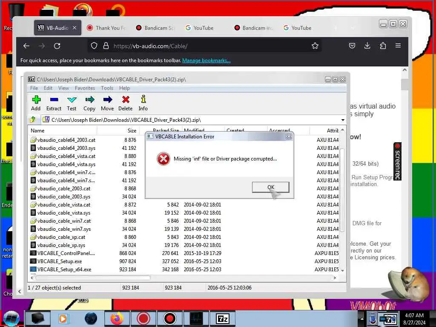Open the Favorites menu in 7-Zip
This screenshot has width=436, height=327.
85,88
